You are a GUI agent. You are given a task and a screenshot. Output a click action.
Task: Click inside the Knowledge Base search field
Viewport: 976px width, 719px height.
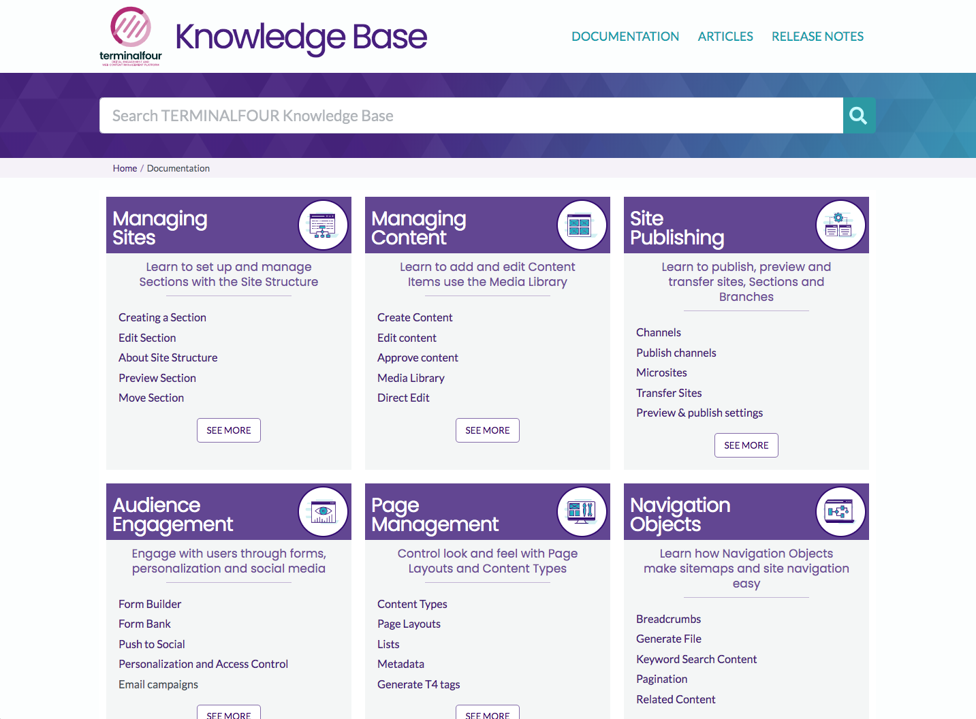470,115
